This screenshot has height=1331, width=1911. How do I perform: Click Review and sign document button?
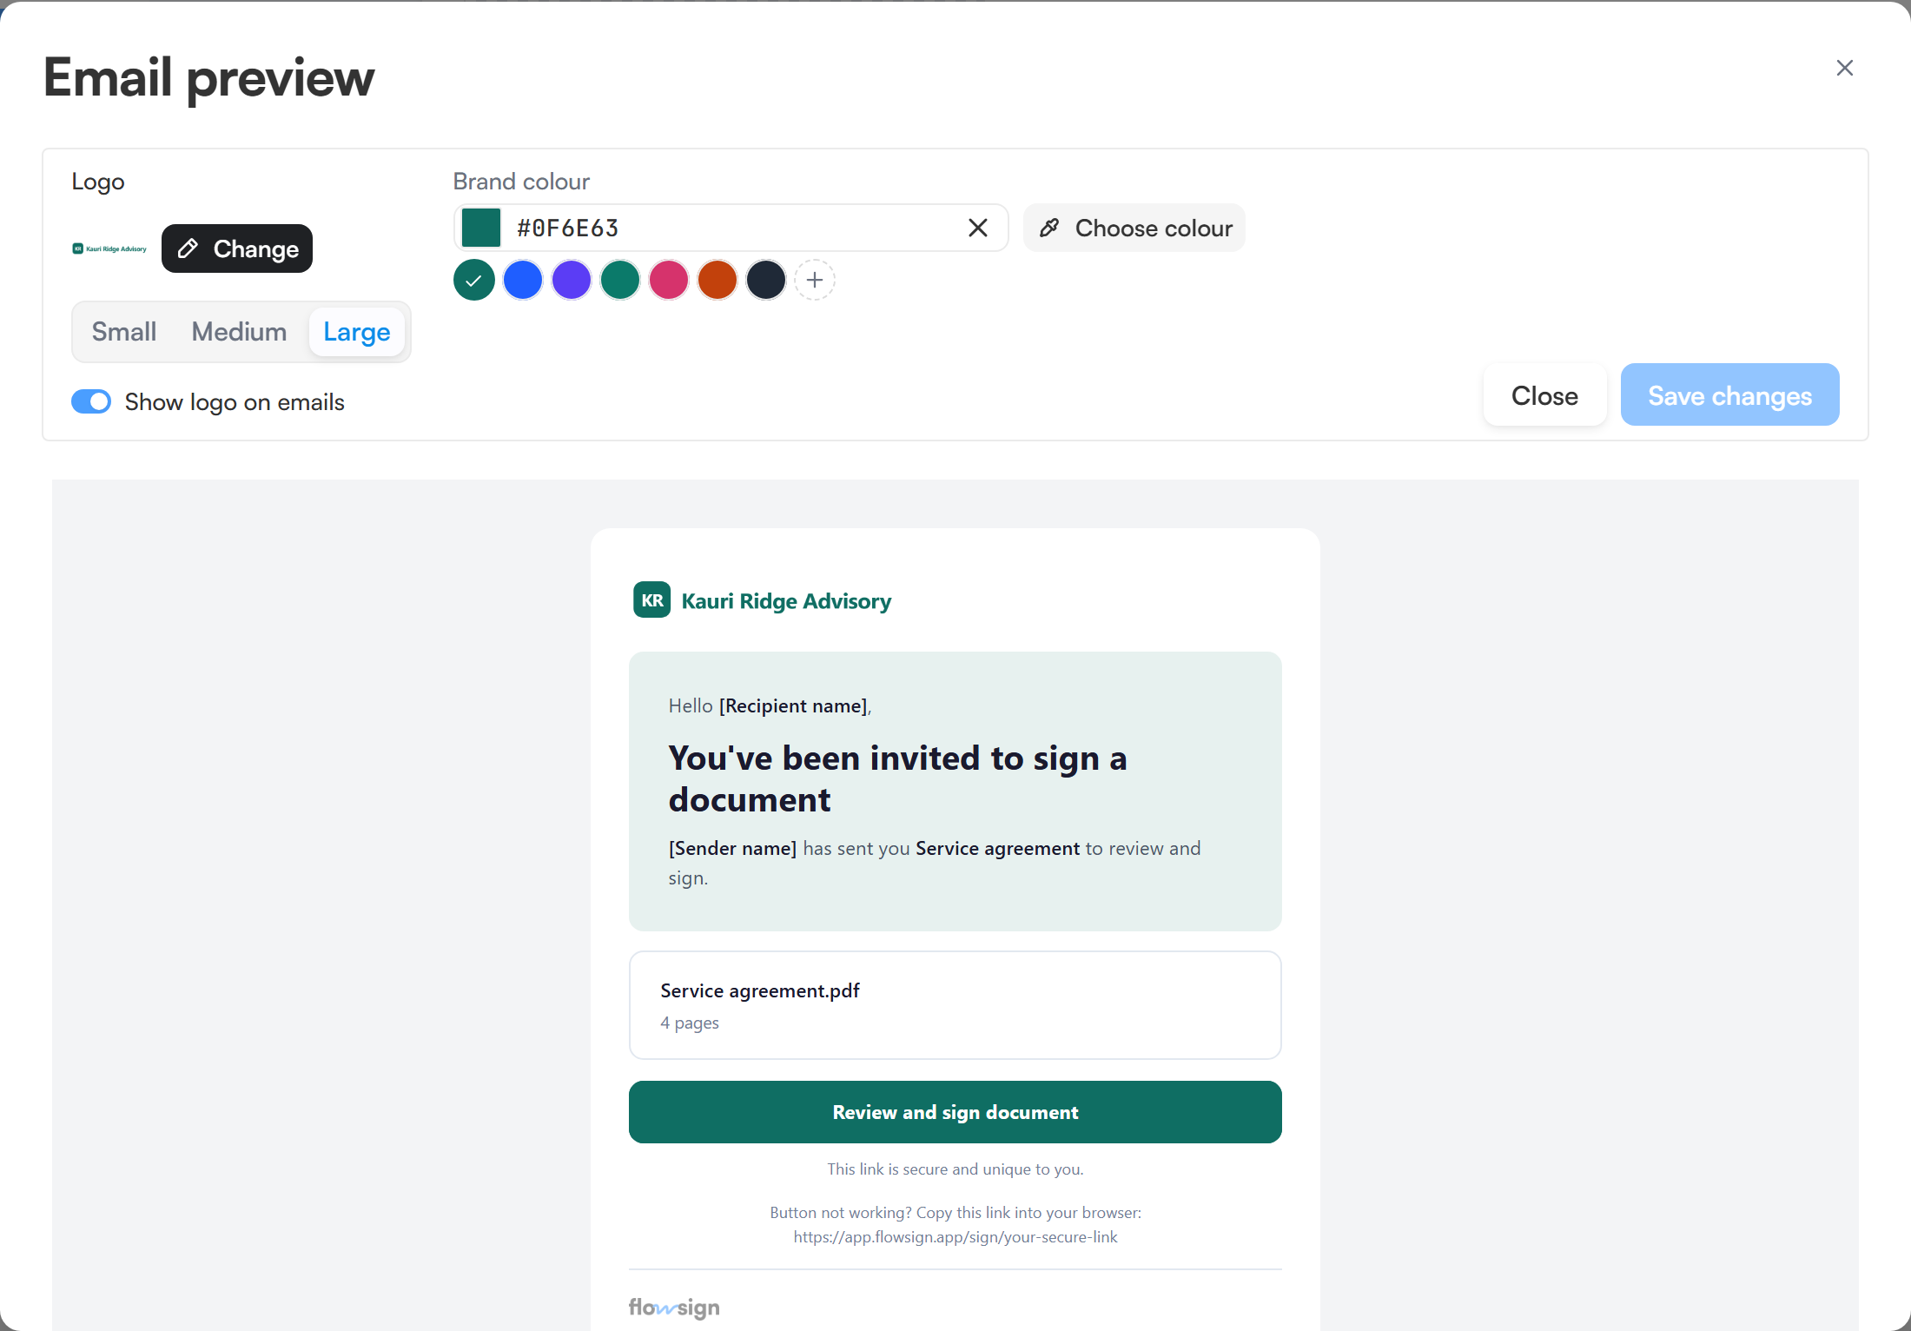(x=955, y=1112)
